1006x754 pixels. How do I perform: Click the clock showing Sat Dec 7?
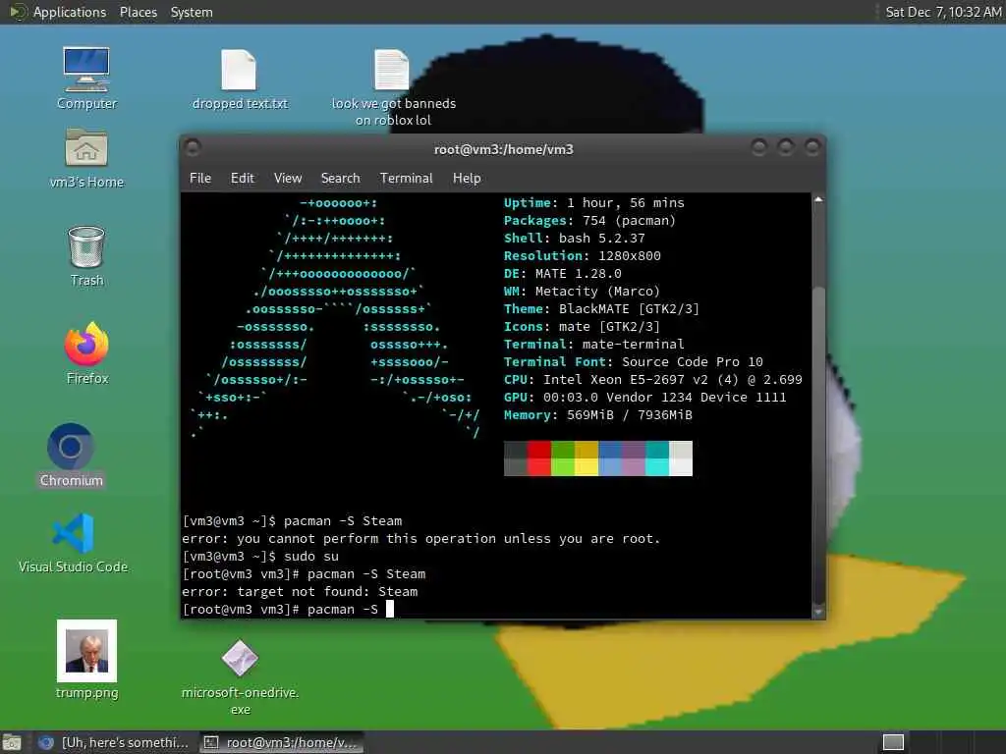(943, 12)
